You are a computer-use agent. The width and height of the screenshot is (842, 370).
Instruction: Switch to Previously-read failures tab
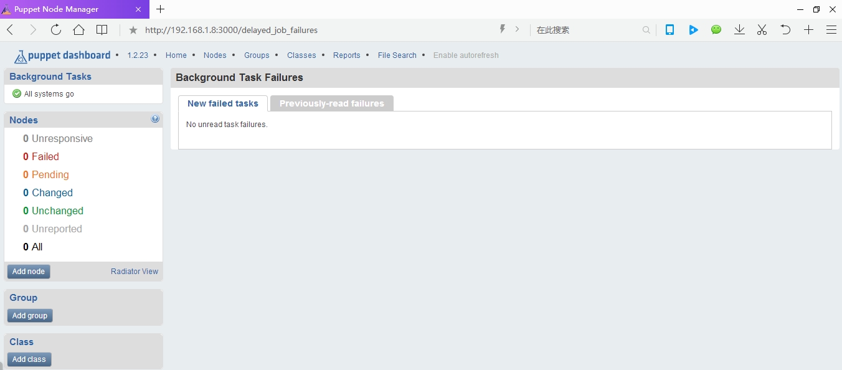[332, 103]
